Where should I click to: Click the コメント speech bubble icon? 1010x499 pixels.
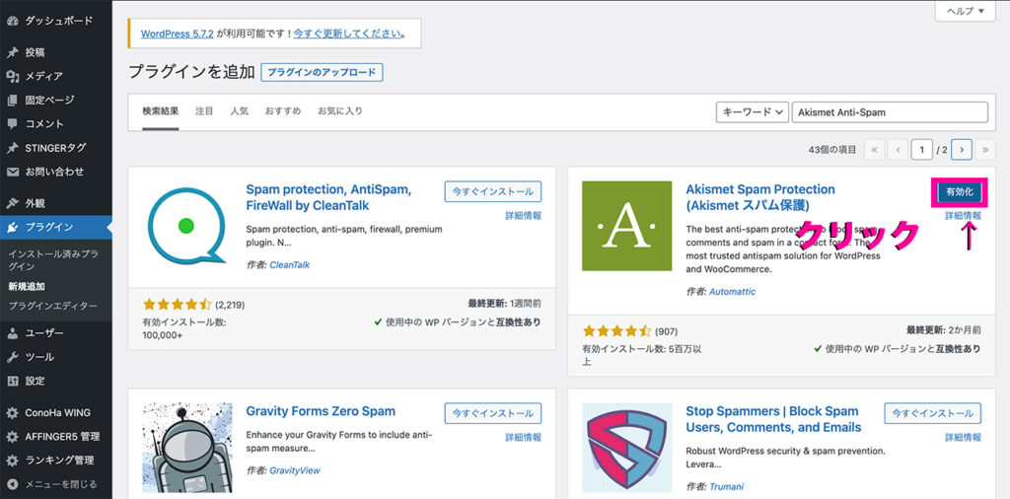12,123
